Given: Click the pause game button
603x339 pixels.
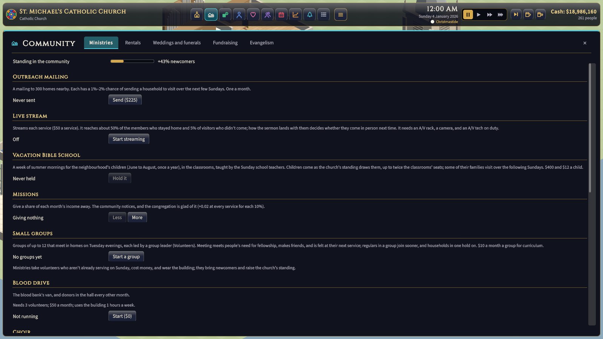Looking at the screenshot, I should (468, 15).
